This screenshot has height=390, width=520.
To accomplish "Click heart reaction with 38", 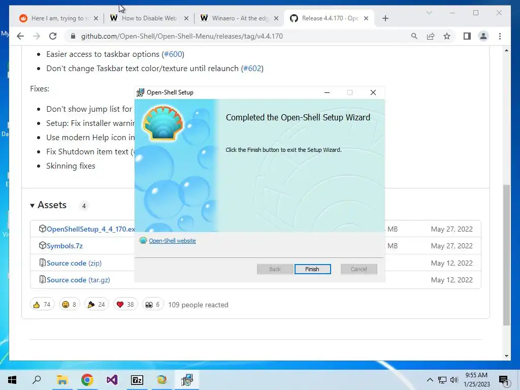I will 125,305.
